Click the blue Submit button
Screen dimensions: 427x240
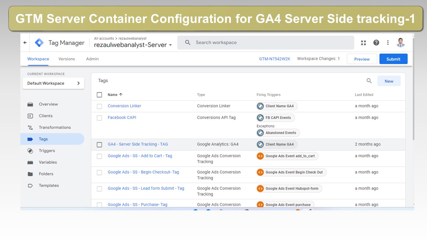(x=393, y=59)
